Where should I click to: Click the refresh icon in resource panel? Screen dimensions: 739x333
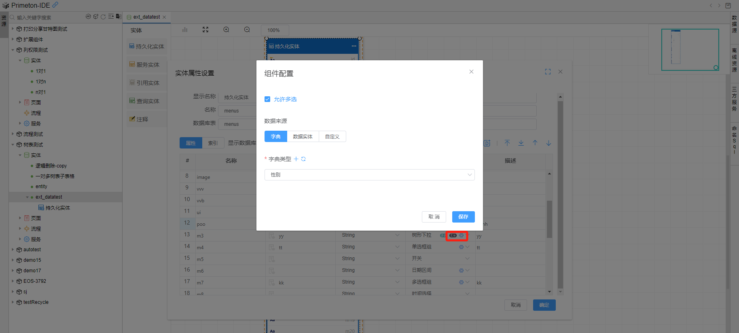pos(103,17)
